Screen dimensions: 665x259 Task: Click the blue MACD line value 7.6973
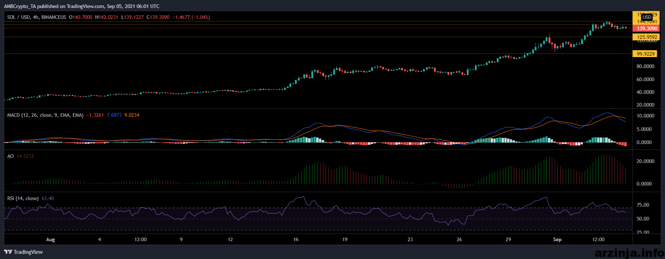click(x=114, y=115)
